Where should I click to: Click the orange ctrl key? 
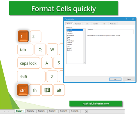pos(23,90)
